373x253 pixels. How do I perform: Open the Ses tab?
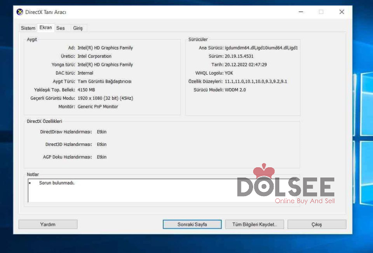[61, 28]
